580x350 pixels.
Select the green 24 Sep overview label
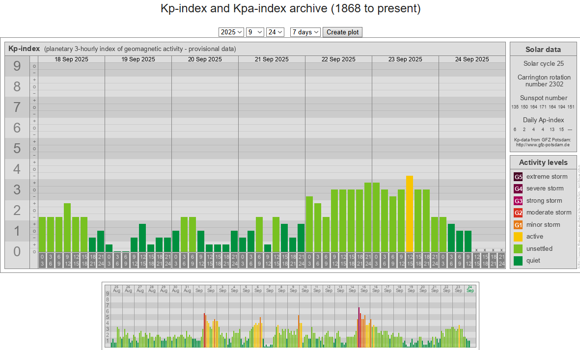(x=470, y=289)
